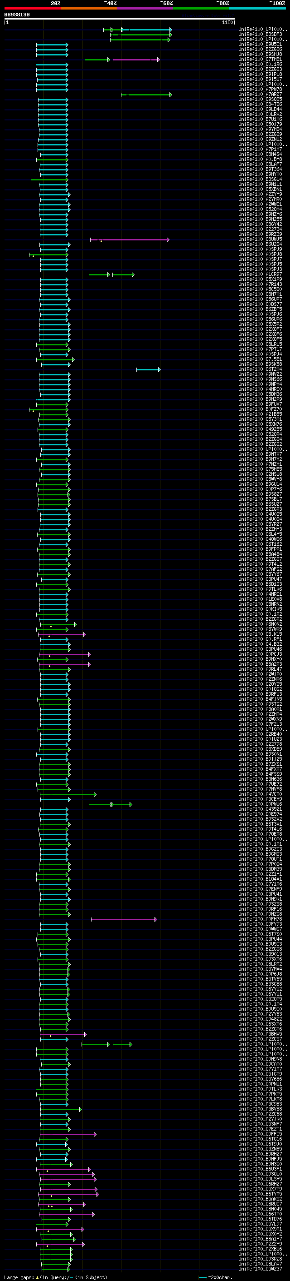Select hit label UniRef100_B6ZBT5
Viewport: 290px width, 1281px height.
pos(260,309)
